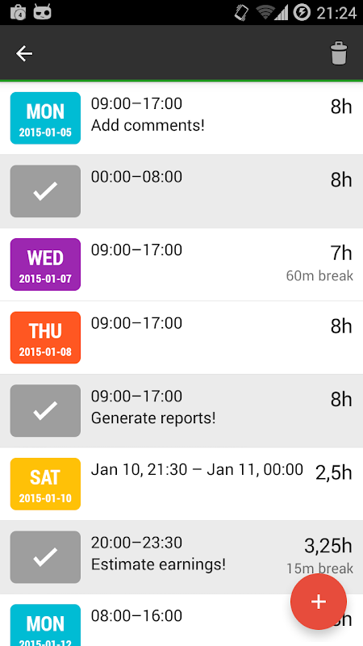Select the yellow SAT 2015-01-10 badge
The image size is (363, 646).
click(45, 484)
